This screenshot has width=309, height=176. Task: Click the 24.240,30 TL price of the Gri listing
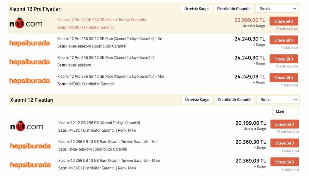tap(250, 39)
